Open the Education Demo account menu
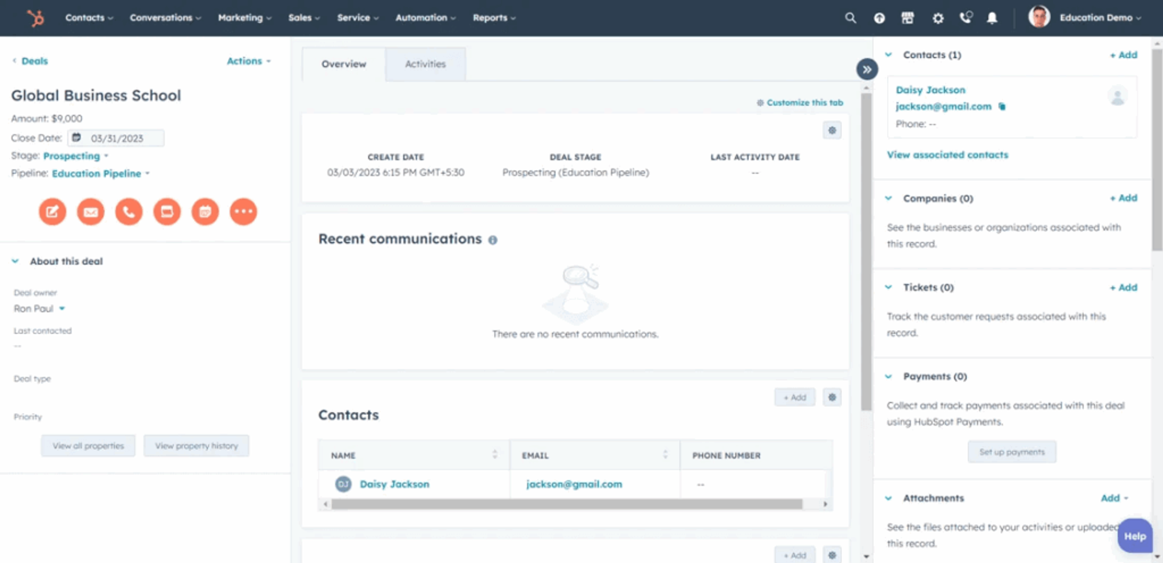Image resolution: width=1163 pixels, height=563 pixels. pyautogui.click(x=1085, y=18)
